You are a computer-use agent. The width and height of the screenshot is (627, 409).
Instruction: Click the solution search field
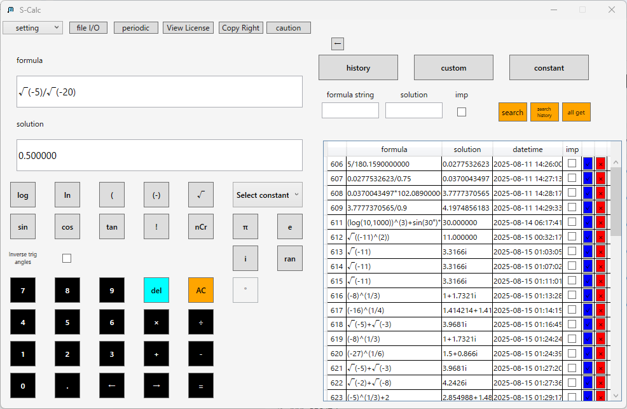414,110
